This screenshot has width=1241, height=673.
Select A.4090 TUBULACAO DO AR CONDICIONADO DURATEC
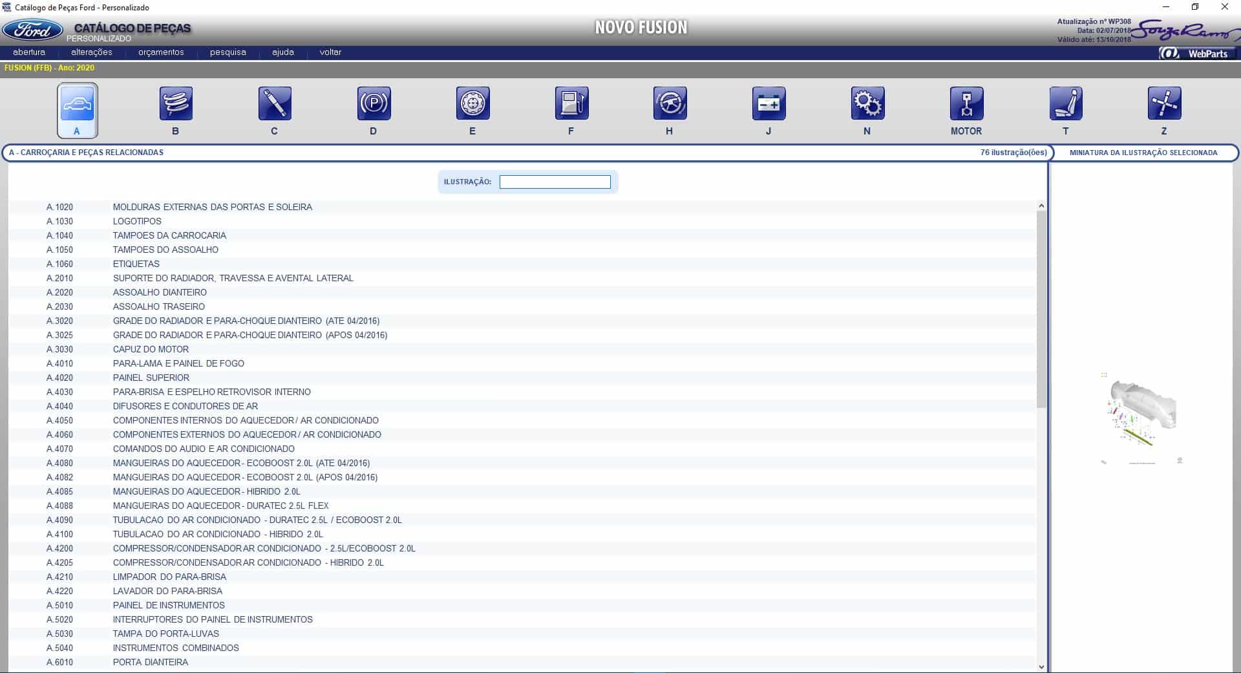[x=522, y=520]
